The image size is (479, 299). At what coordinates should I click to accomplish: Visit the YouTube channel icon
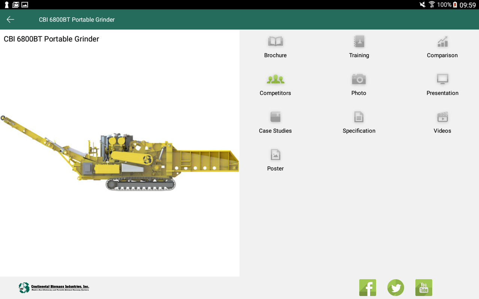click(424, 287)
